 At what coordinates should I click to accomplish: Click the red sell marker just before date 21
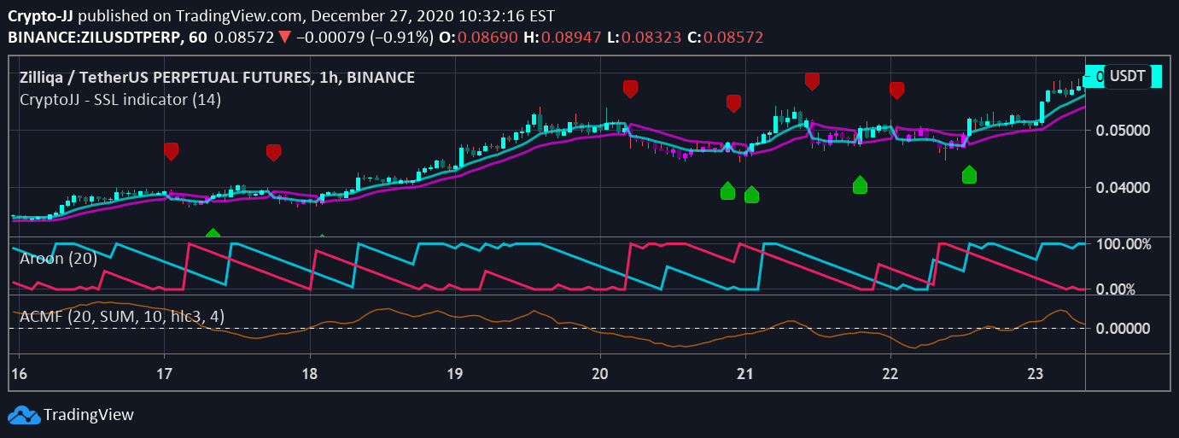click(733, 102)
